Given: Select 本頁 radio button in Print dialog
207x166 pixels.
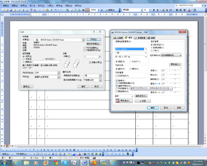Looking at the screenshot, I should coord(24,59).
